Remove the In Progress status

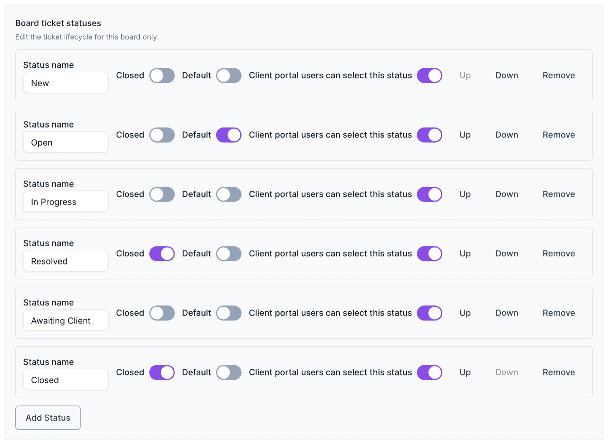click(x=559, y=194)
